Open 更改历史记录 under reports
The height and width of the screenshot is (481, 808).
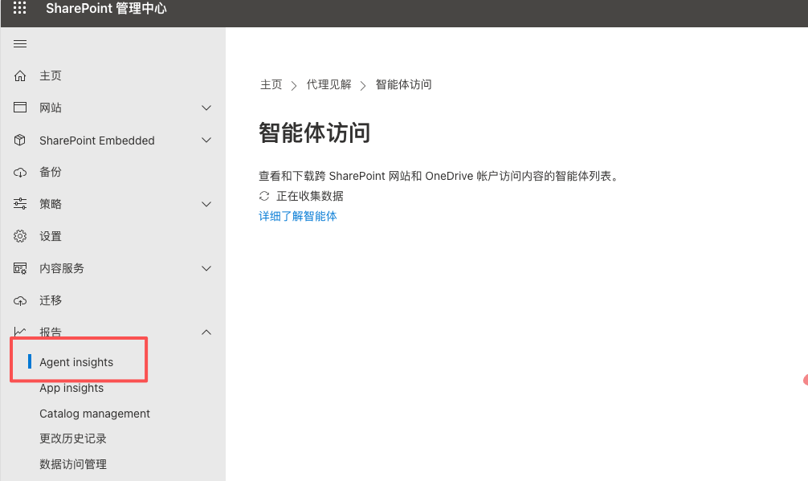73,438
